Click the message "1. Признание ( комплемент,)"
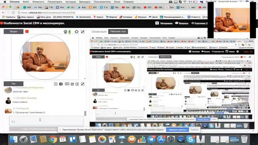258x145 pixels. (29, 112)
